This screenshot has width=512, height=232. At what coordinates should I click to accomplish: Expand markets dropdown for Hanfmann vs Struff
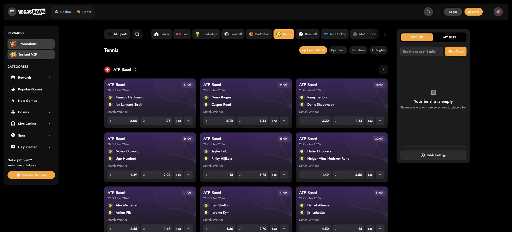pyautogui.click(x=188, y=121)
